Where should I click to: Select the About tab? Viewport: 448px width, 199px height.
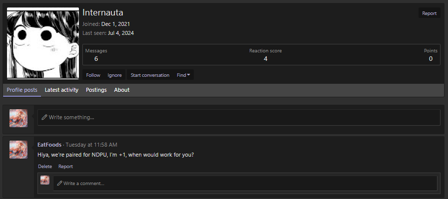122,90
